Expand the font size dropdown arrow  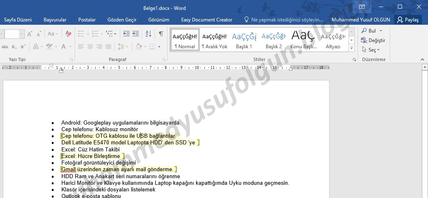click(x=21, y=34)
